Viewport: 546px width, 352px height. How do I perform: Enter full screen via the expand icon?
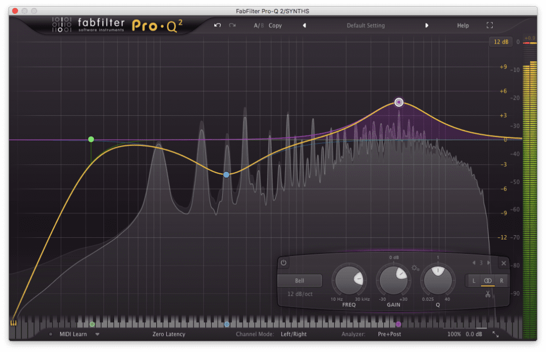pos(489,25)
